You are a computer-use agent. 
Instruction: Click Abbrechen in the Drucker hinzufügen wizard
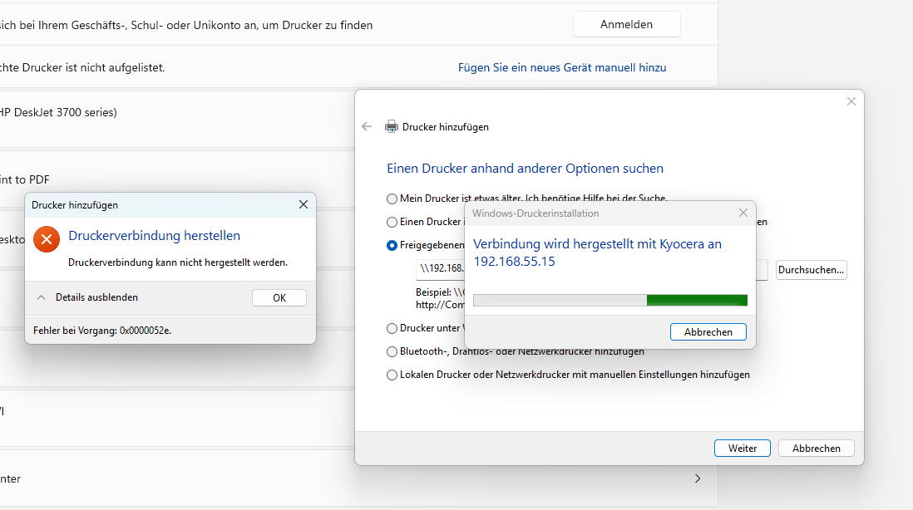(x=816, y=448)
